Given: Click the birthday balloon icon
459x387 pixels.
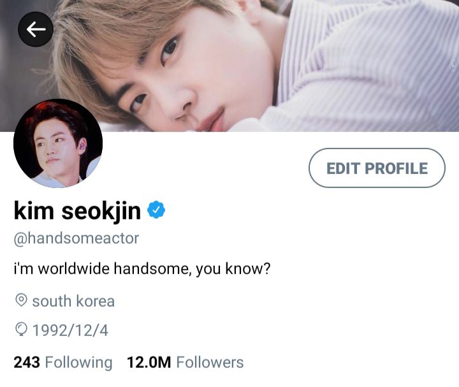Looking at the screenshot, I should (x=21, y=330).
